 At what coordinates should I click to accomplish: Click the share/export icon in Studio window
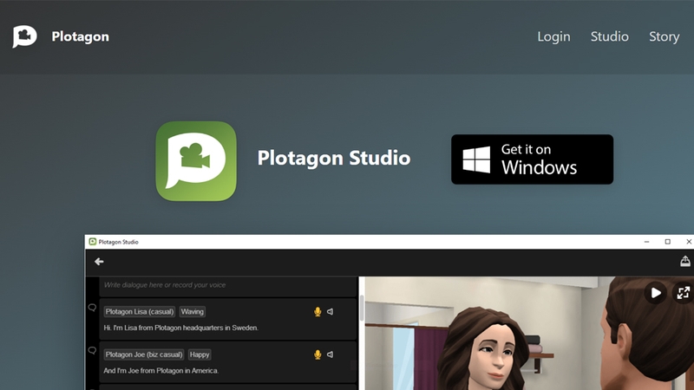point(685,262)
